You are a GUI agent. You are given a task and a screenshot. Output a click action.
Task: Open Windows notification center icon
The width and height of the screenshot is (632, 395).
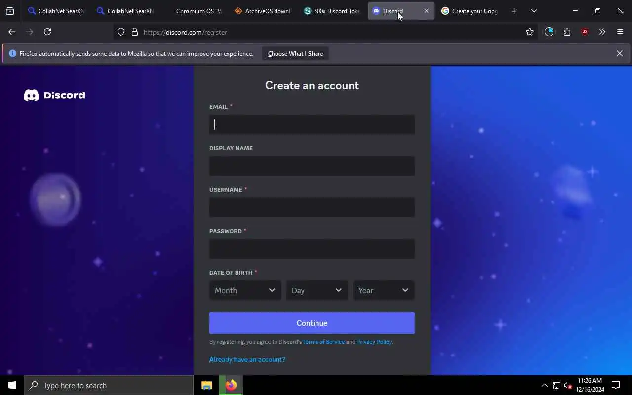click(616, 385)
